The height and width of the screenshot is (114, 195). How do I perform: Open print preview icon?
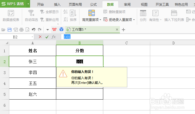(28, 30)
